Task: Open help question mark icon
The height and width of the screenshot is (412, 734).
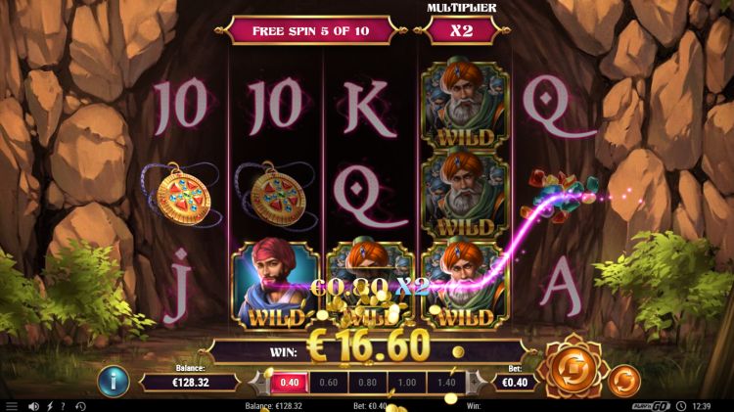Action: pos(64,406)
